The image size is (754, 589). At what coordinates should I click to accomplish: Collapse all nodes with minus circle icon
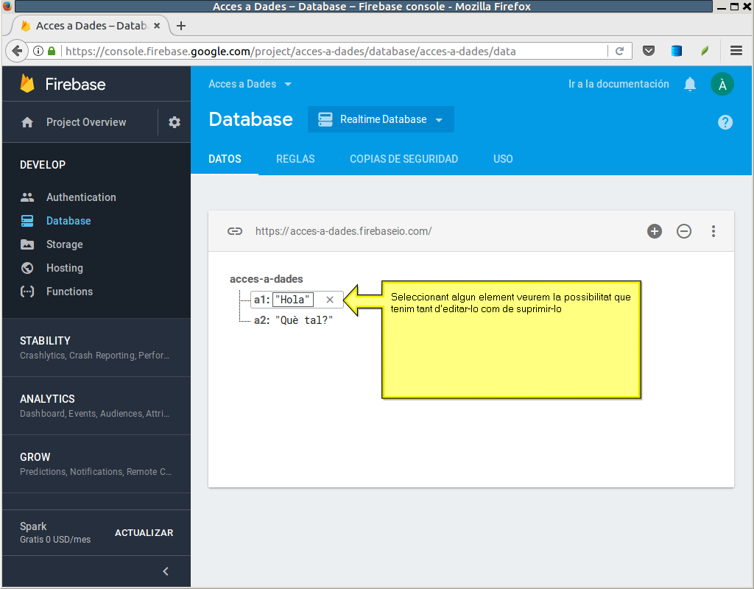[x=684, y=231]
